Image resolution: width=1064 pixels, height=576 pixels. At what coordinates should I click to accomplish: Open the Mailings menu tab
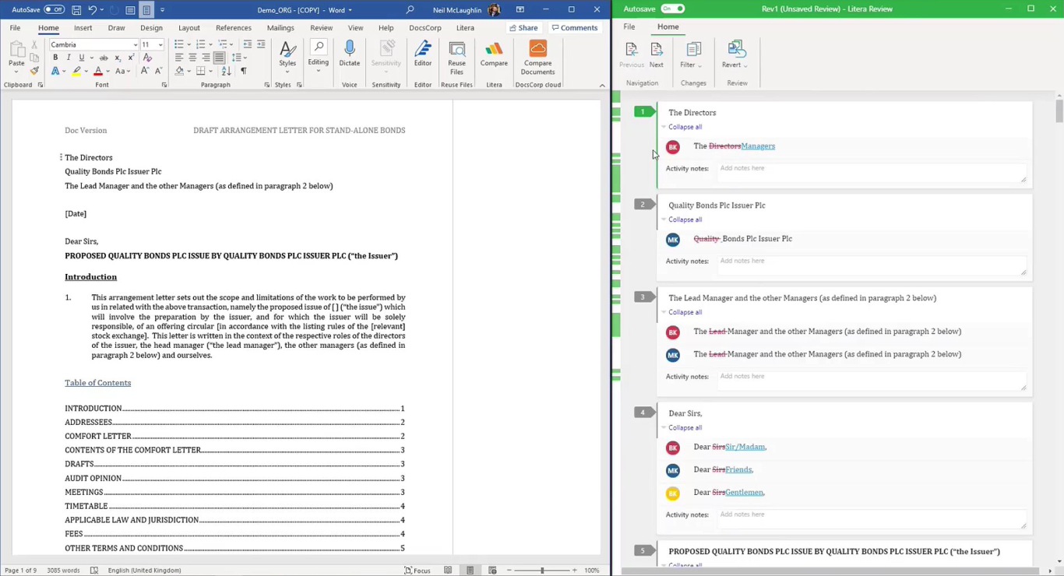pyautogui.click(x=280, y=27)
